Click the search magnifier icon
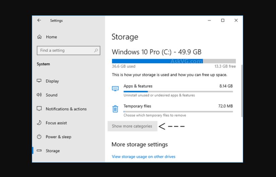This screenshot has height=177, width=276. point(96,51)
